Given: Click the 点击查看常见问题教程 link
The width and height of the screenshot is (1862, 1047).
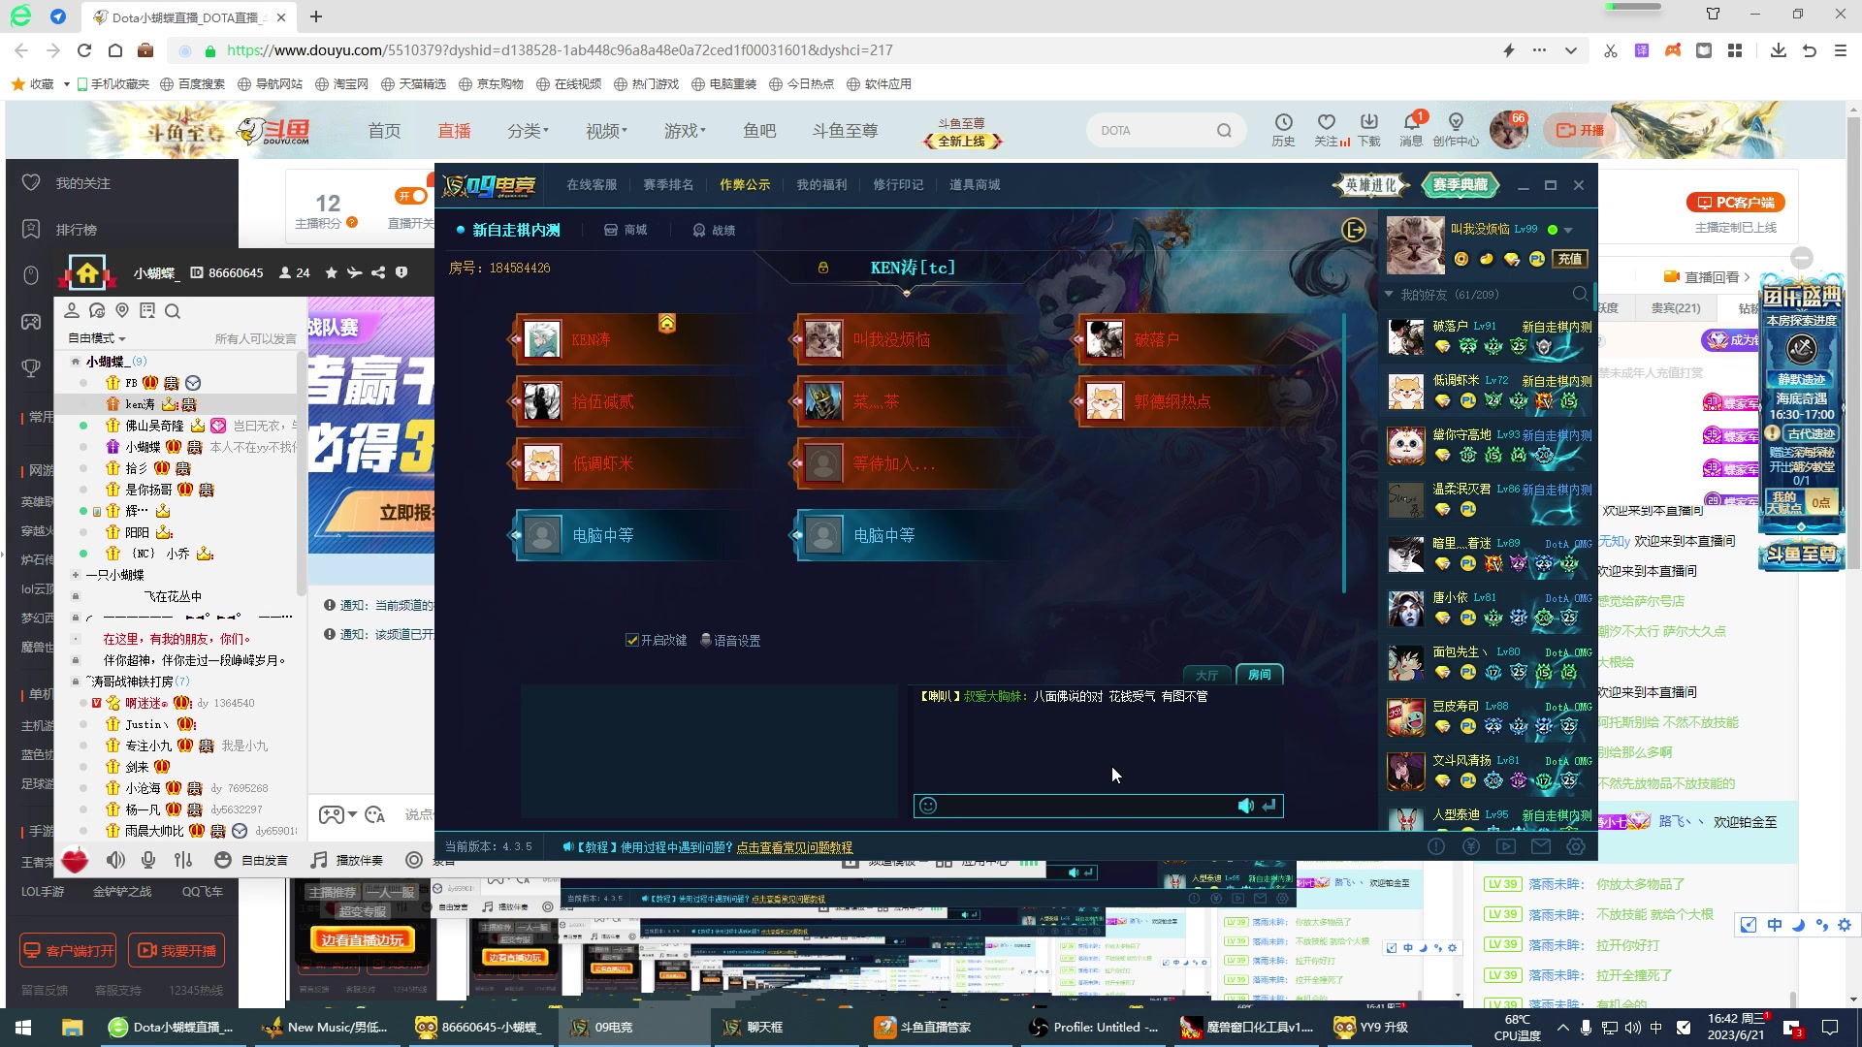Looking at the screenshot, I should (794, 847).
